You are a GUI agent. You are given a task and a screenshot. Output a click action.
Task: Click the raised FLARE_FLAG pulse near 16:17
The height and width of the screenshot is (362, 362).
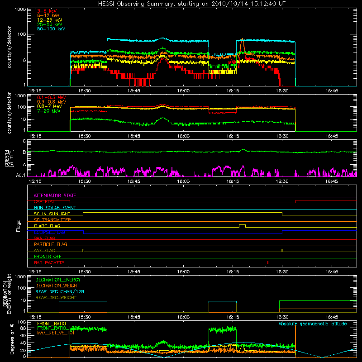click(242, 226)
